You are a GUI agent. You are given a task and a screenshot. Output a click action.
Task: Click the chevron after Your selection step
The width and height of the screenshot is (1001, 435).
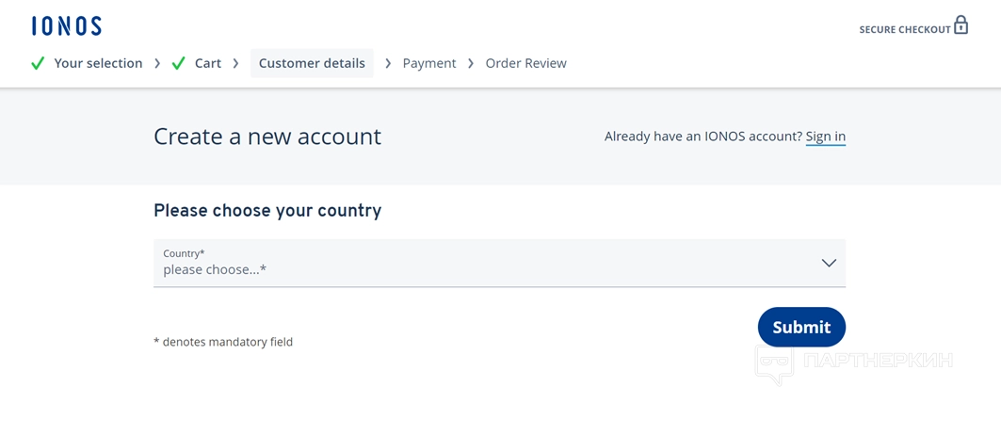[157, 63]
